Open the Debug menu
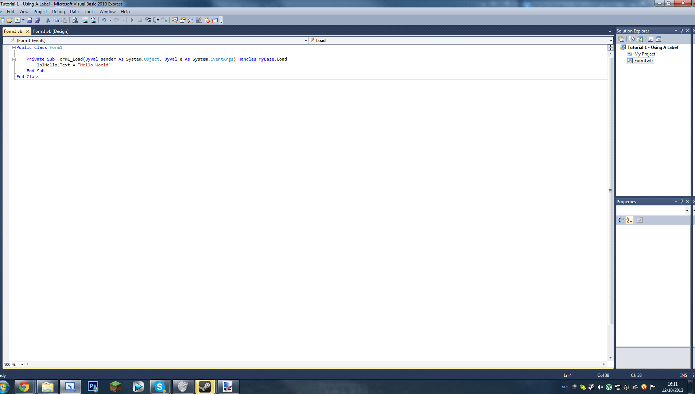This screenshot has width=695, height=394. pos(58,12)
